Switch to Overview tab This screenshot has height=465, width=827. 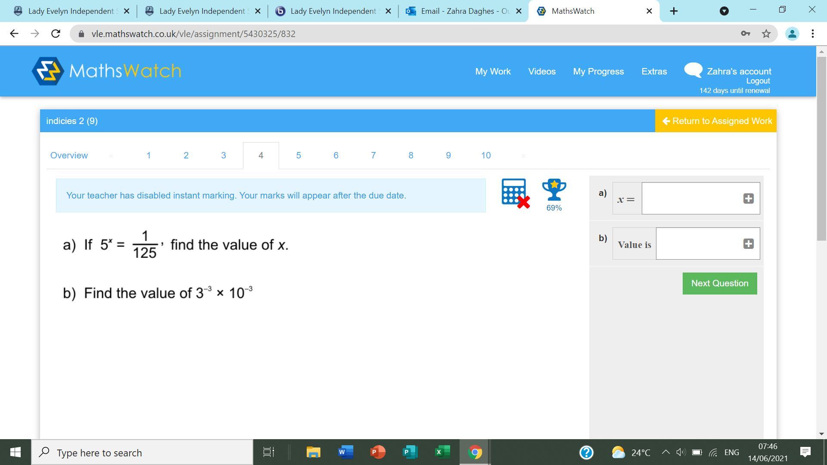[x=69, y=155]
